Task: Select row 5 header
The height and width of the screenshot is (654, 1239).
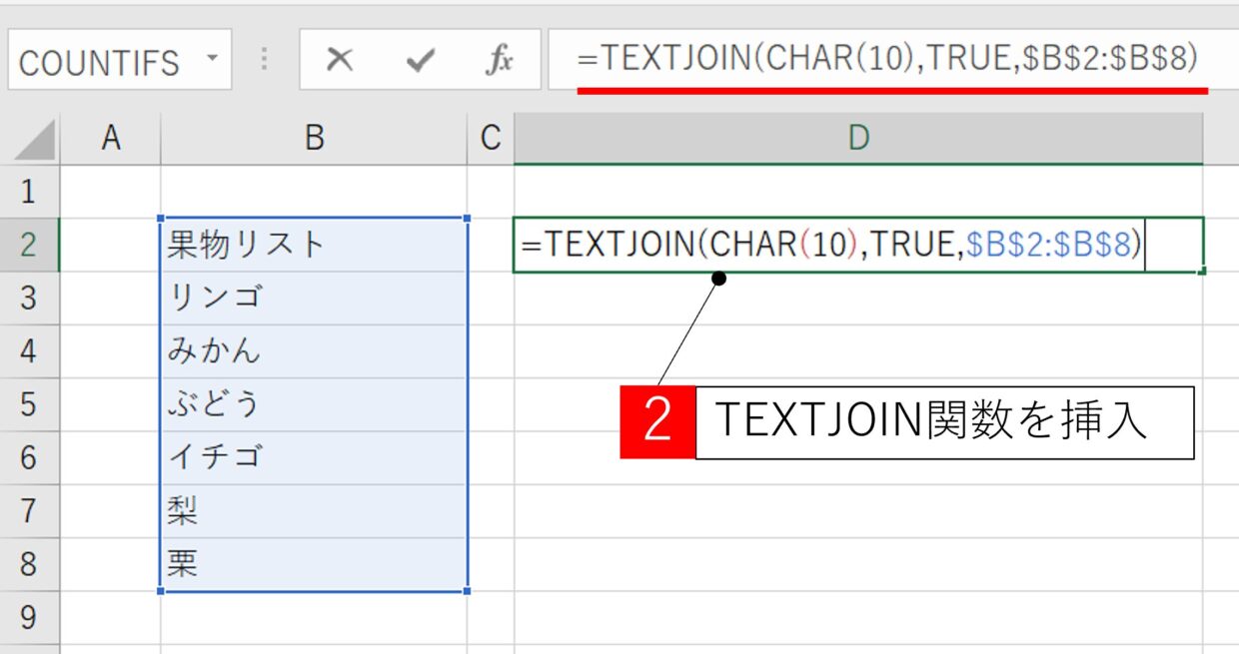Action: 29,404
